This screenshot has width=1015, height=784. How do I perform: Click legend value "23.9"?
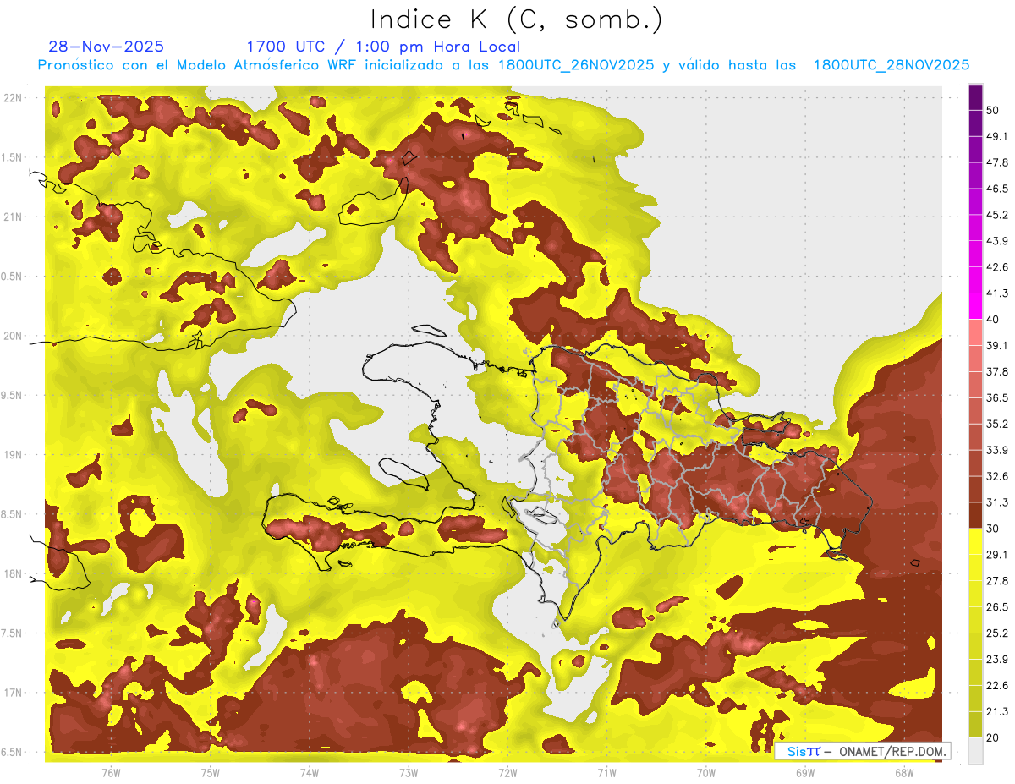point(997,660)
